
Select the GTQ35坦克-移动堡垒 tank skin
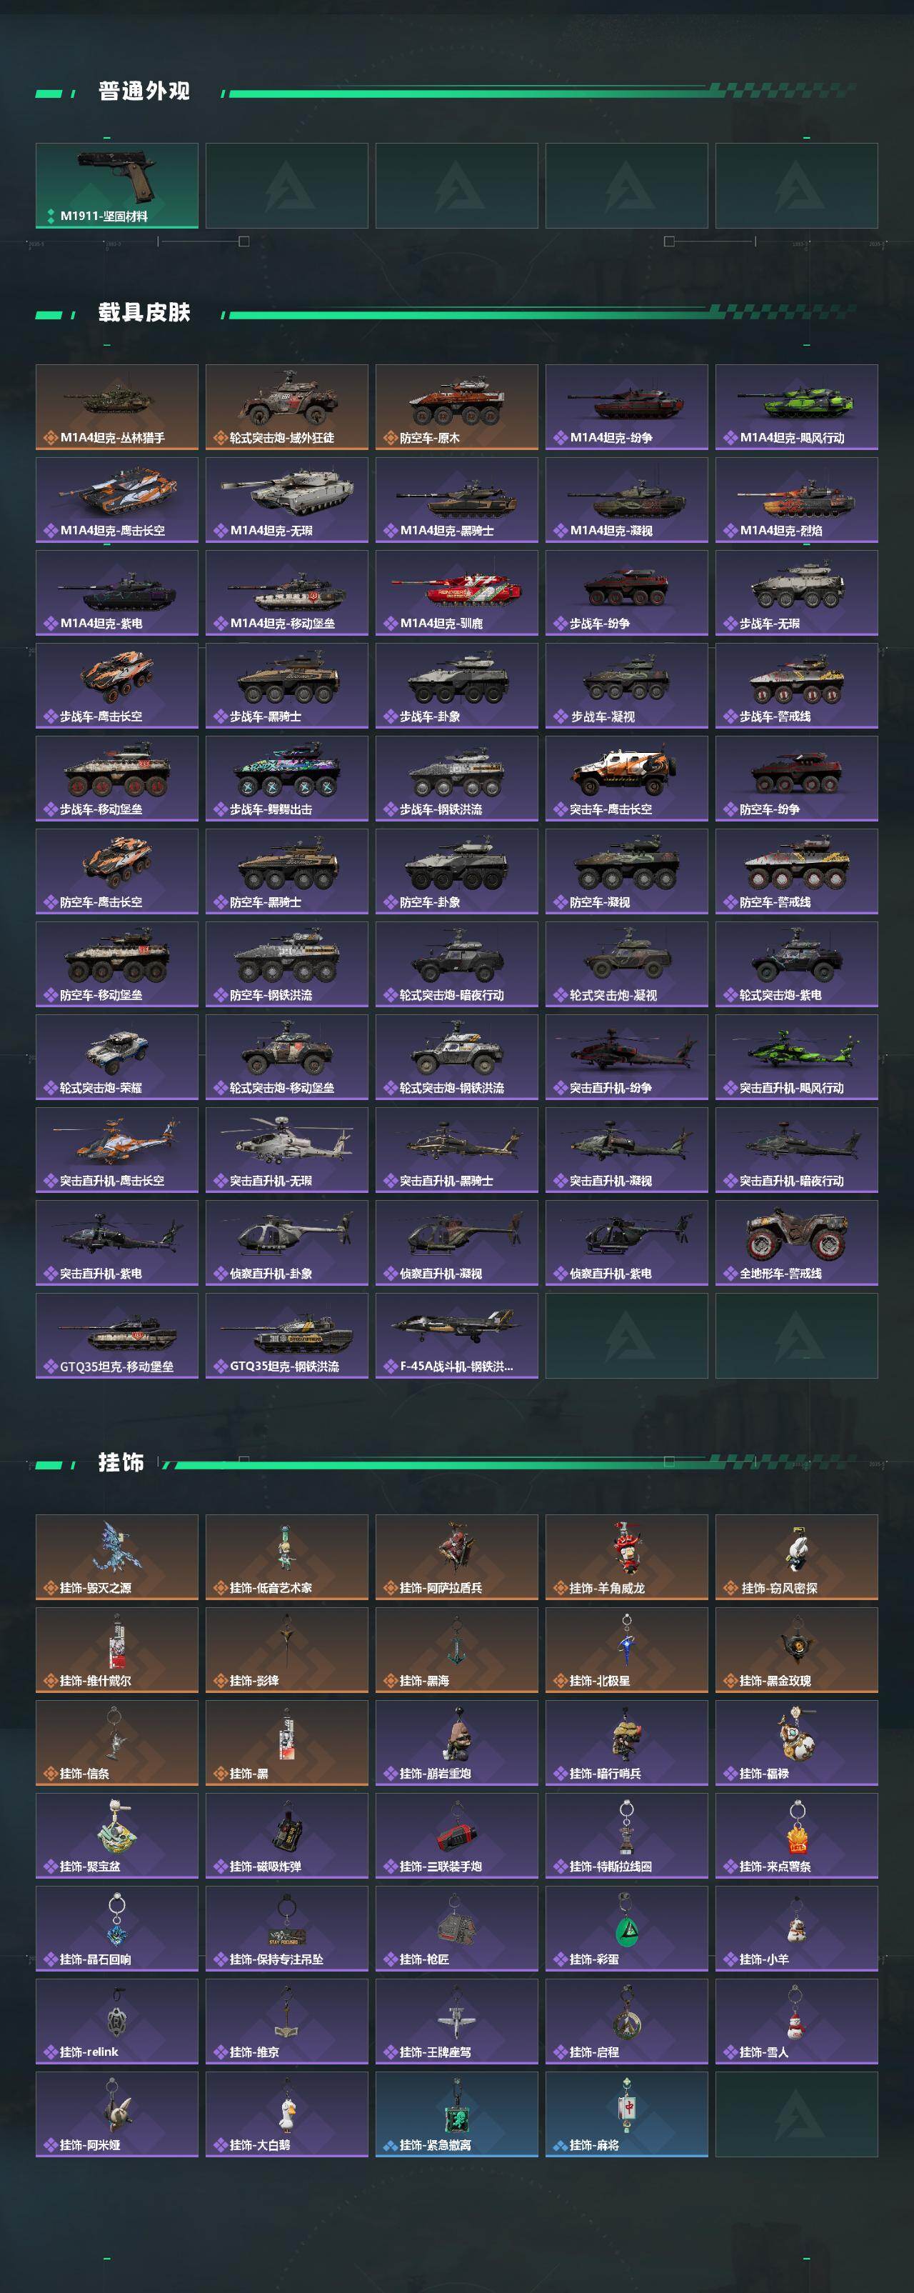pyautogui.click(x=116, y=1336)
